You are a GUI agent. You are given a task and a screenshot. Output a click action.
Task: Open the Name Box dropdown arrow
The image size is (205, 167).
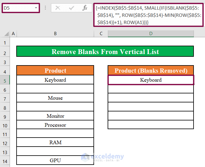click(36, 8)
